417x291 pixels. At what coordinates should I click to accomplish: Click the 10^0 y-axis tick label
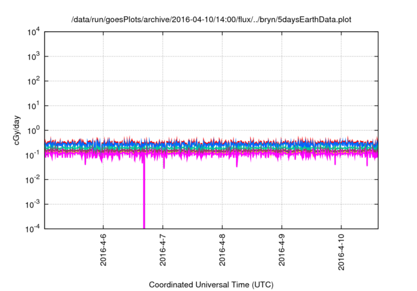pos(33,131)
